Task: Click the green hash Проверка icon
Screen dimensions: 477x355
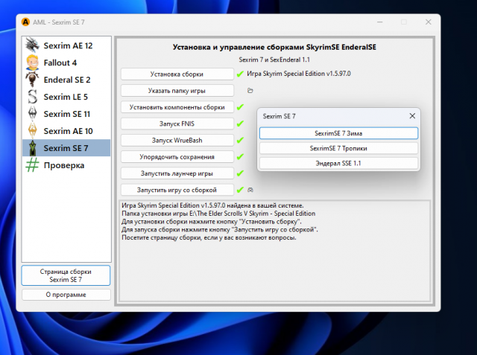Action: (x=33, y=164)
